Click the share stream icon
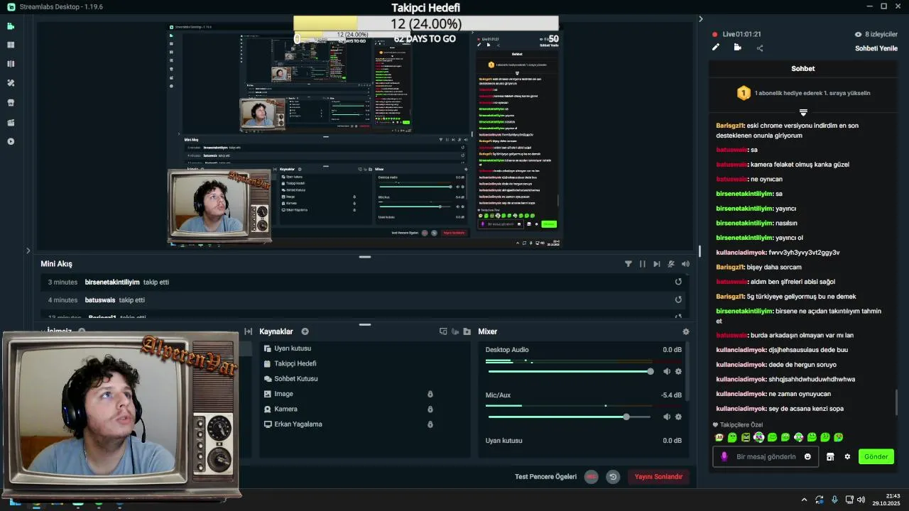Viewport: 909px width, 511px height. 760,48
